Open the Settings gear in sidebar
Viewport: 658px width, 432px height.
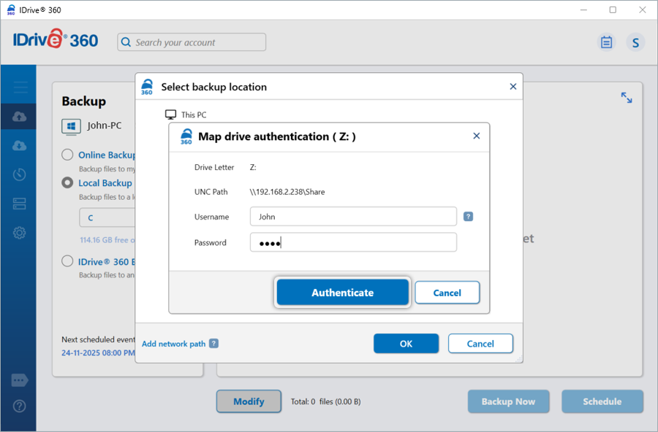pyautogui.click(x=19, y=233)
